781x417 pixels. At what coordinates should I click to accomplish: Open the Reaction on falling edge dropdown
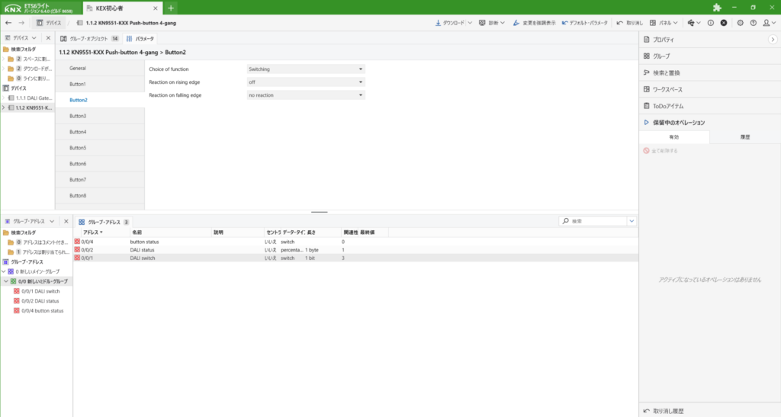[306, 95]
